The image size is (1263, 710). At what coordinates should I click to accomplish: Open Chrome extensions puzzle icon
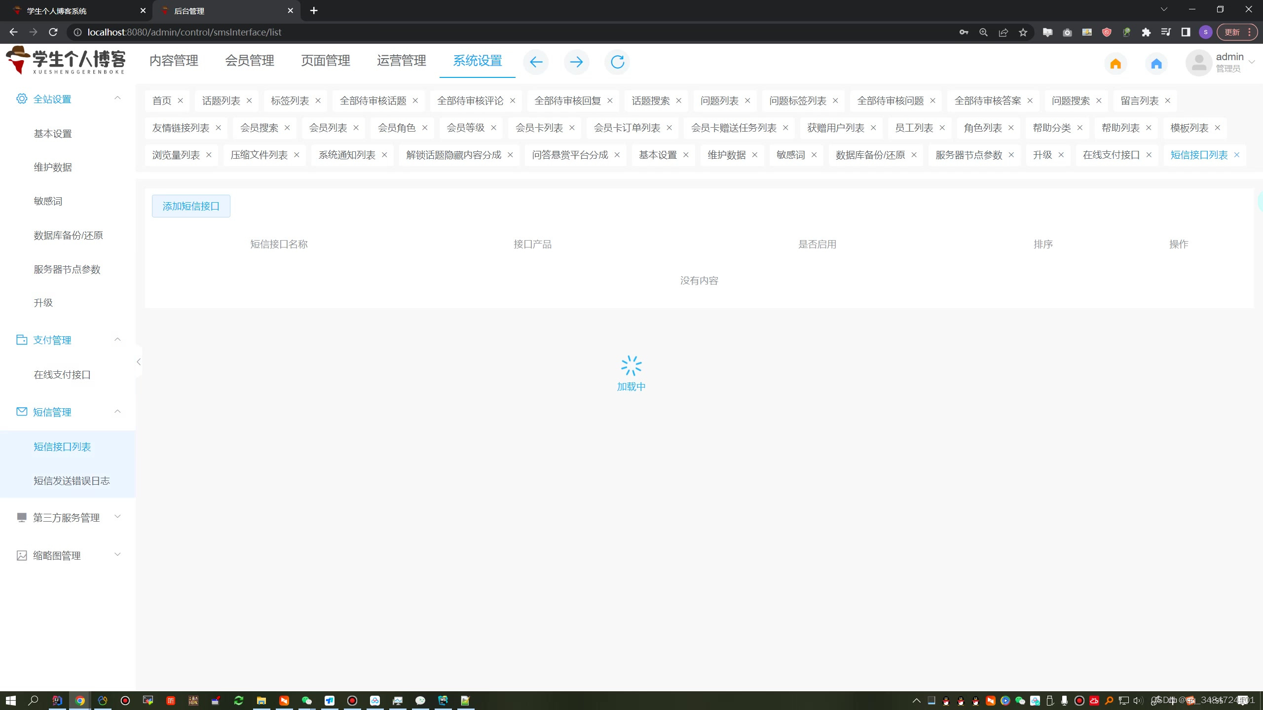[x=1146, y=33]
